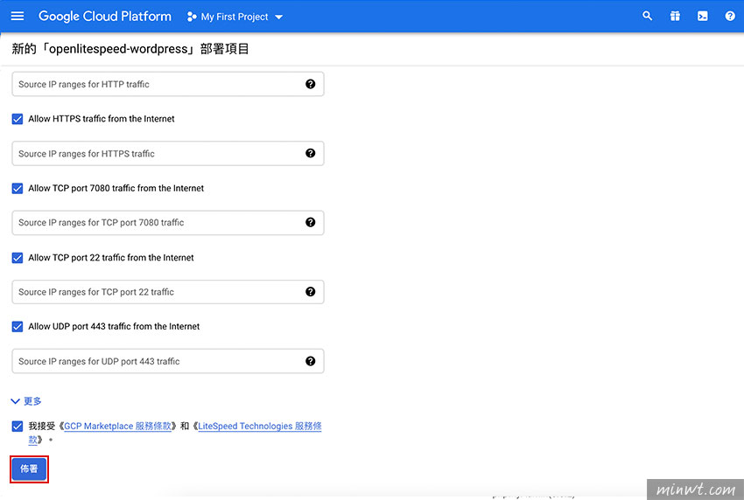Show help for UDP port 443 ranges

point(311,361)
